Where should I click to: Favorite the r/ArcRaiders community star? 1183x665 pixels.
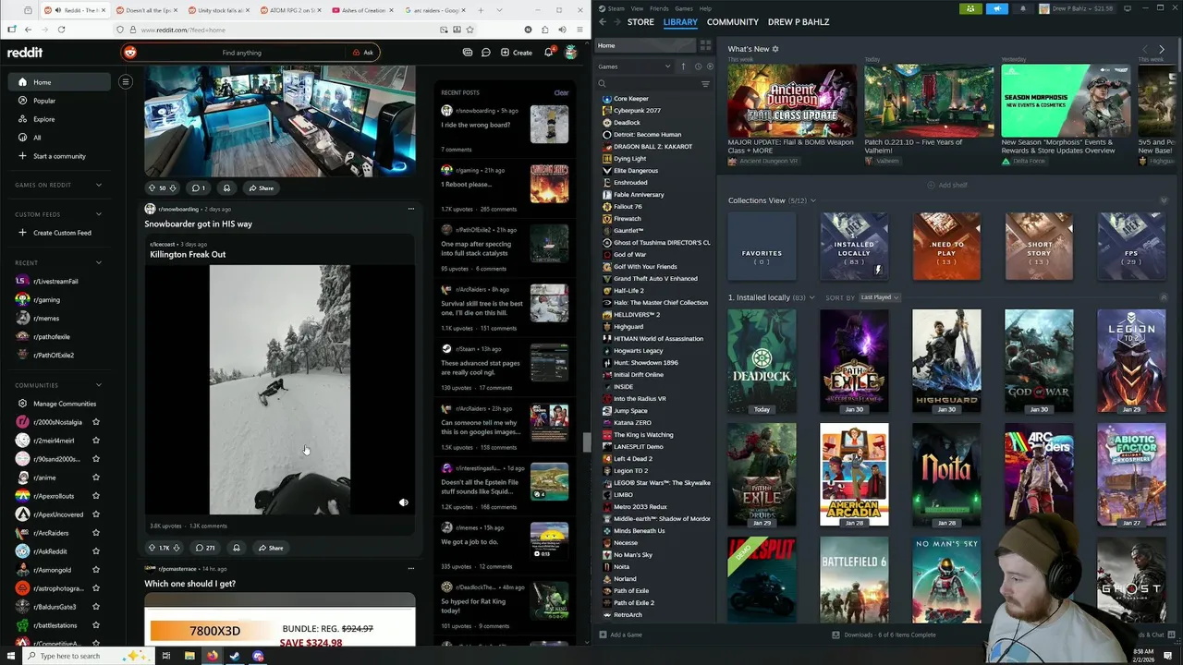(96, 533)
